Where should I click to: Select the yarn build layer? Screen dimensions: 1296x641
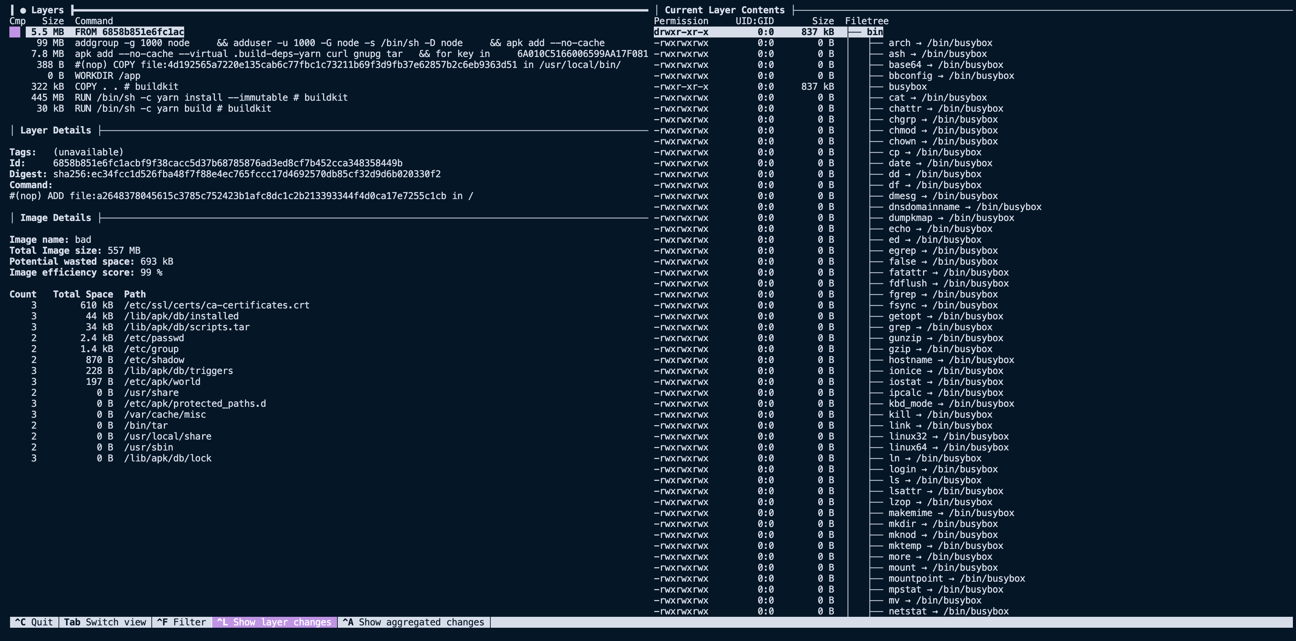tap(172, 109)
